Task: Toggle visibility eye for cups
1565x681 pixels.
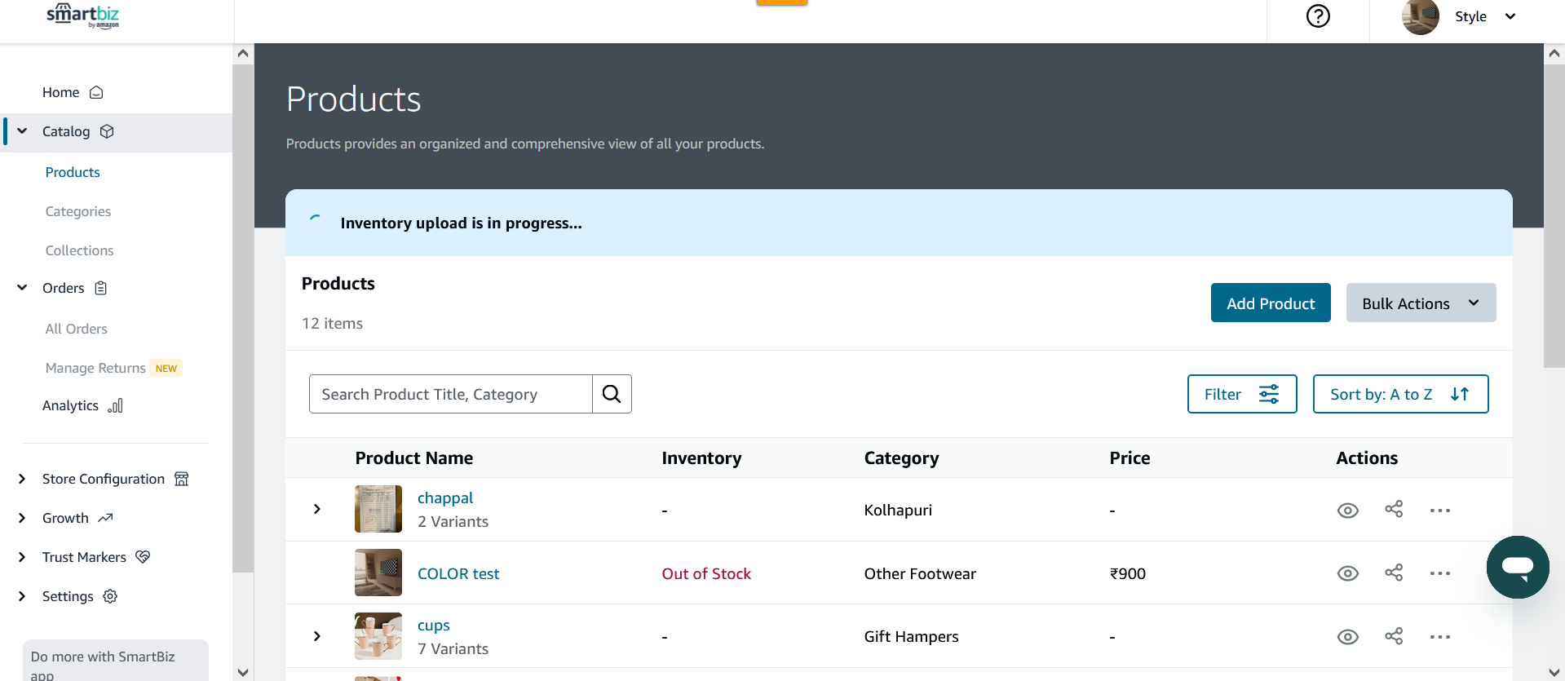Action: click(1348, 637)
